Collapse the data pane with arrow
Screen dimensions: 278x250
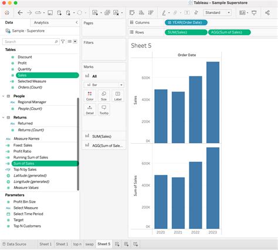(x=77, y=22)
